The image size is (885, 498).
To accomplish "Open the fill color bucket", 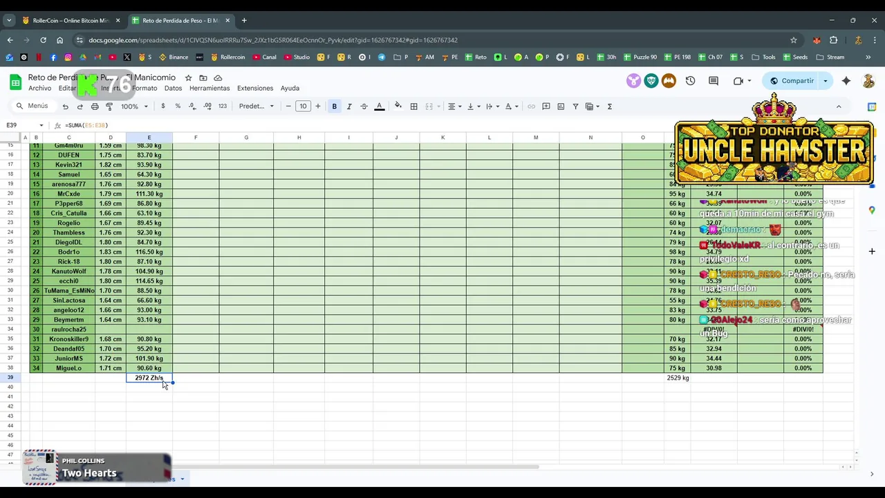I will (x=398, y=107).
